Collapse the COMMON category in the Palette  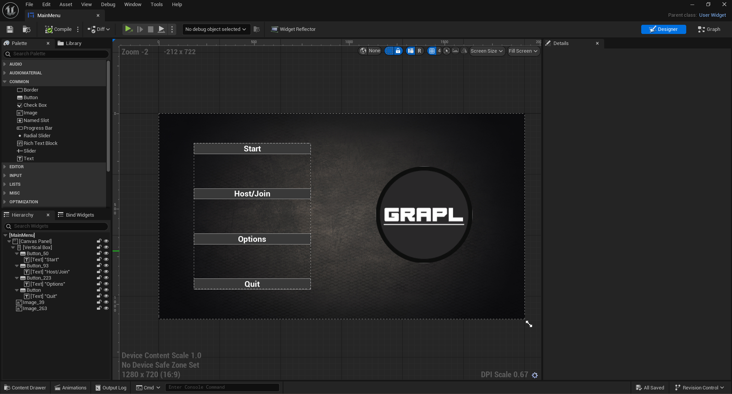point(18,82)
